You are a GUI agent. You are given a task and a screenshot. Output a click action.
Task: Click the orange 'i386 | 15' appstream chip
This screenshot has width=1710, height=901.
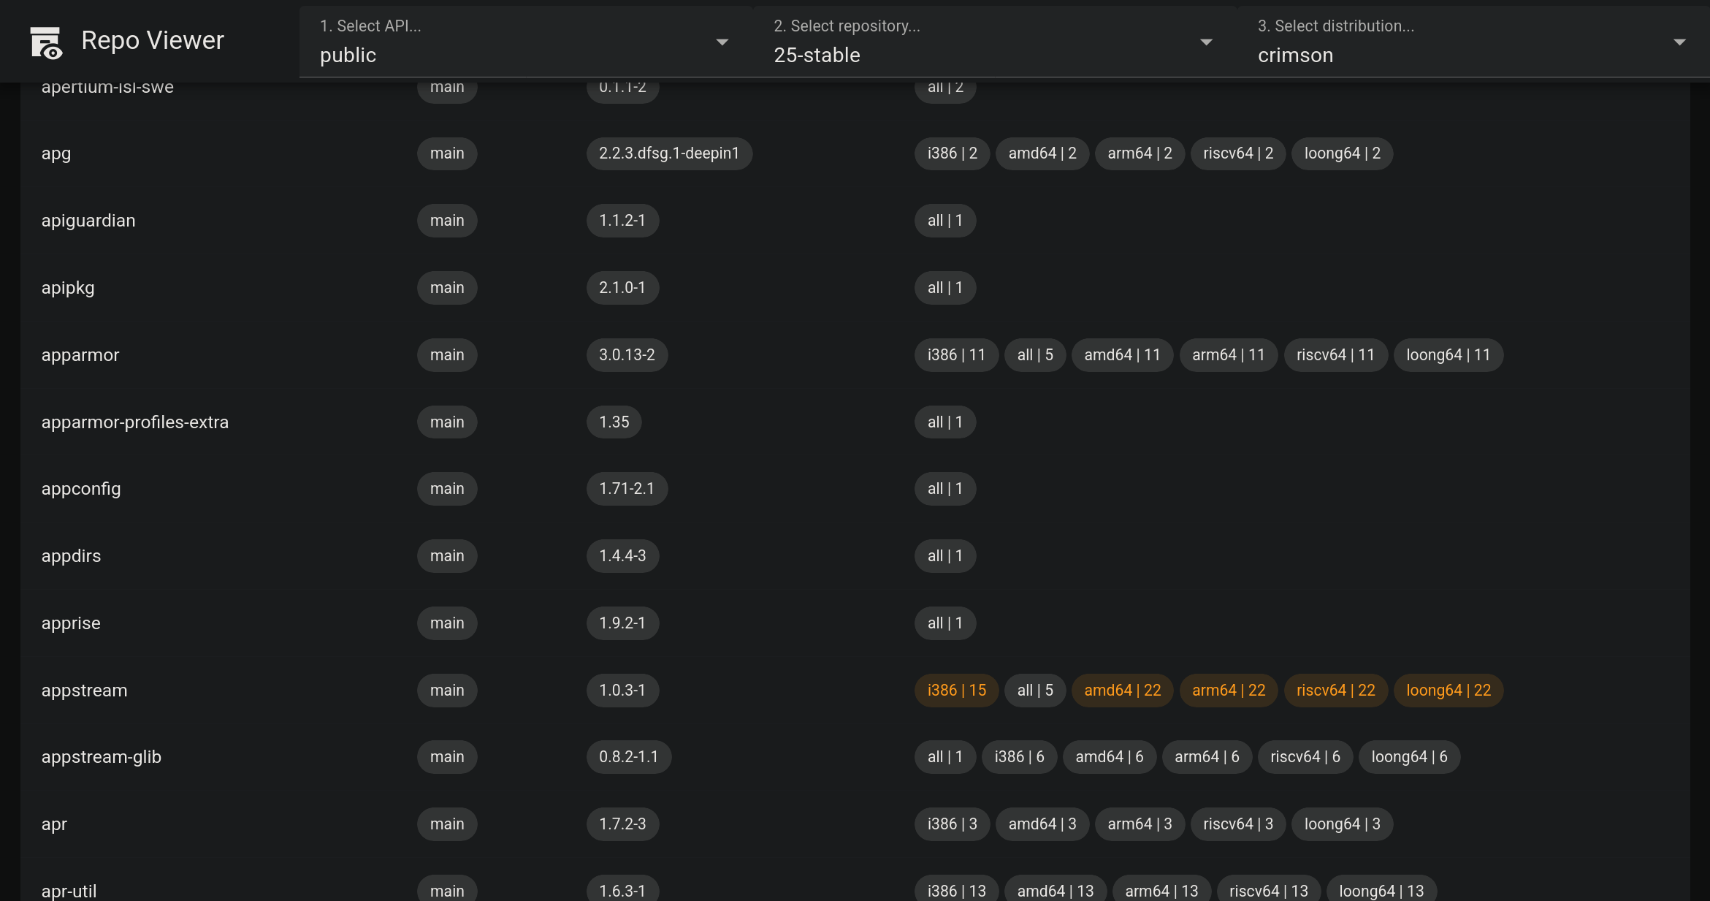point(957,691)
